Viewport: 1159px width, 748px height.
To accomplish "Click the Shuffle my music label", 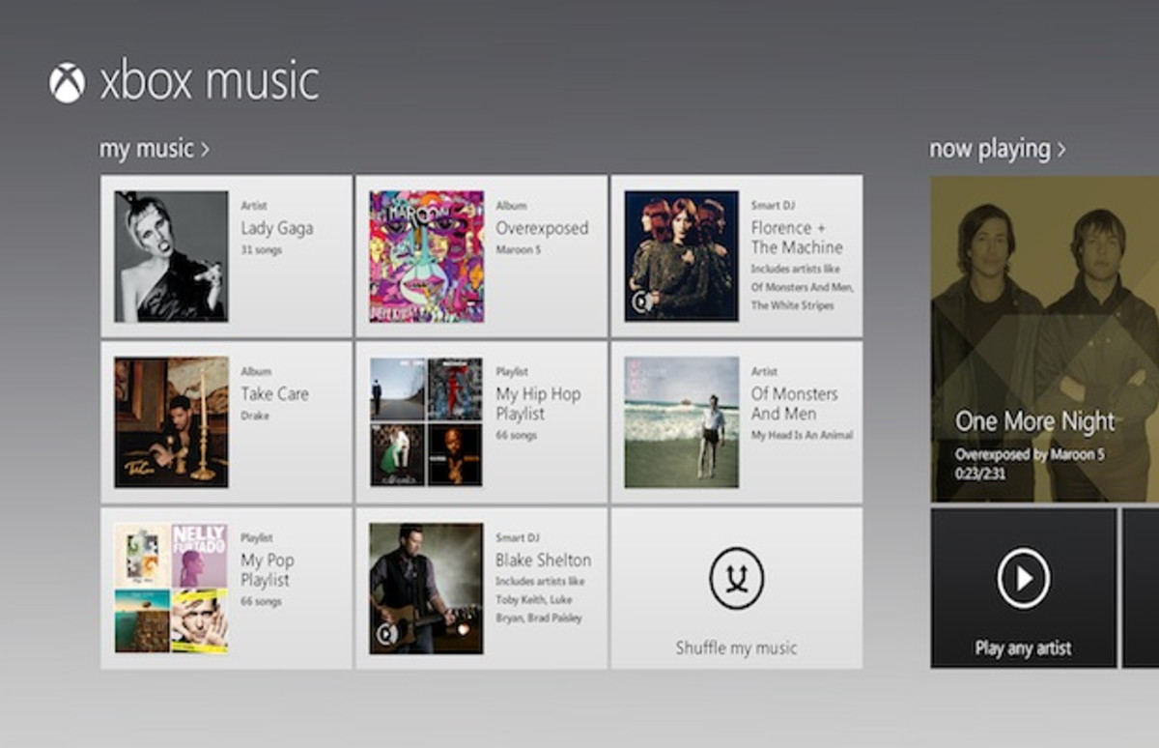I will 736,647.
